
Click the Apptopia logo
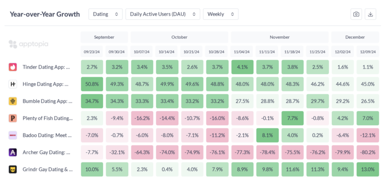coord(29,44)
